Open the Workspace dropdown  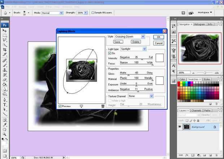(x=205, y=13)
